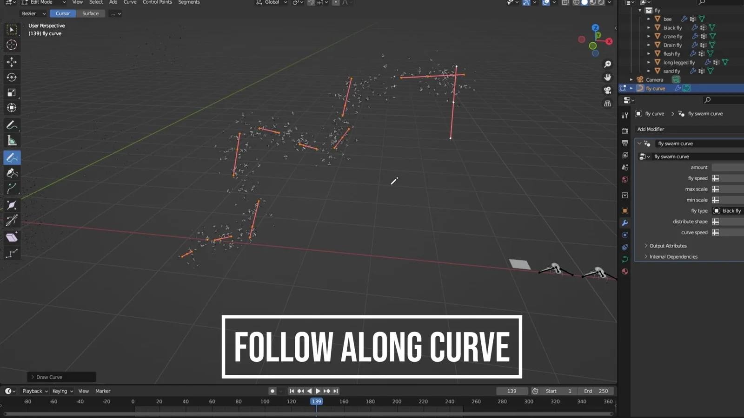Toggle auto keying record button
The image size is (744, 418).
coord(272,391)
